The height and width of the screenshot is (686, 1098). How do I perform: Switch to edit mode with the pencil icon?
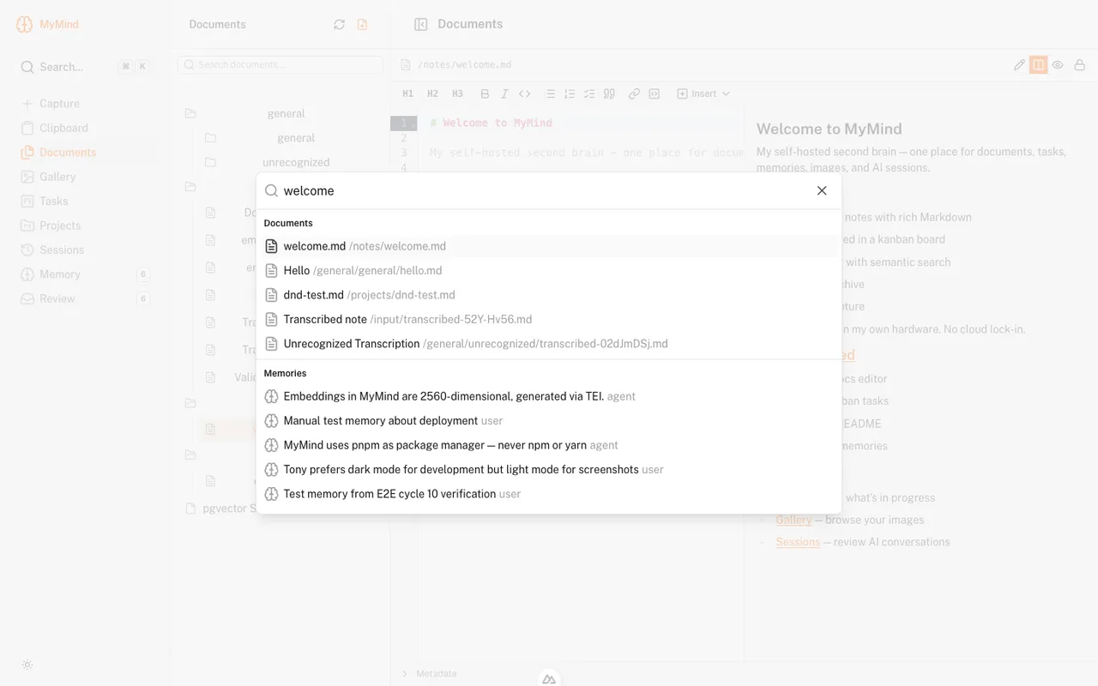pyautogui.click(x=1019, y=64)
